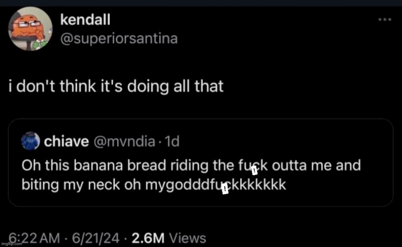Open the three-dot more options menu

click(385, 19)
